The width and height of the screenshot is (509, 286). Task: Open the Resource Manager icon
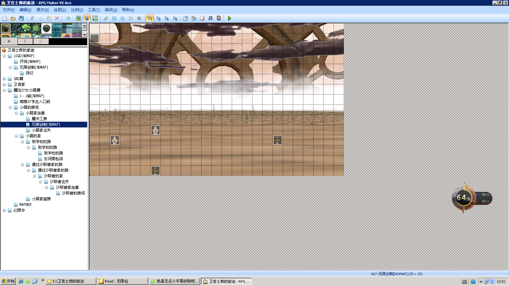tap(194, 18)
